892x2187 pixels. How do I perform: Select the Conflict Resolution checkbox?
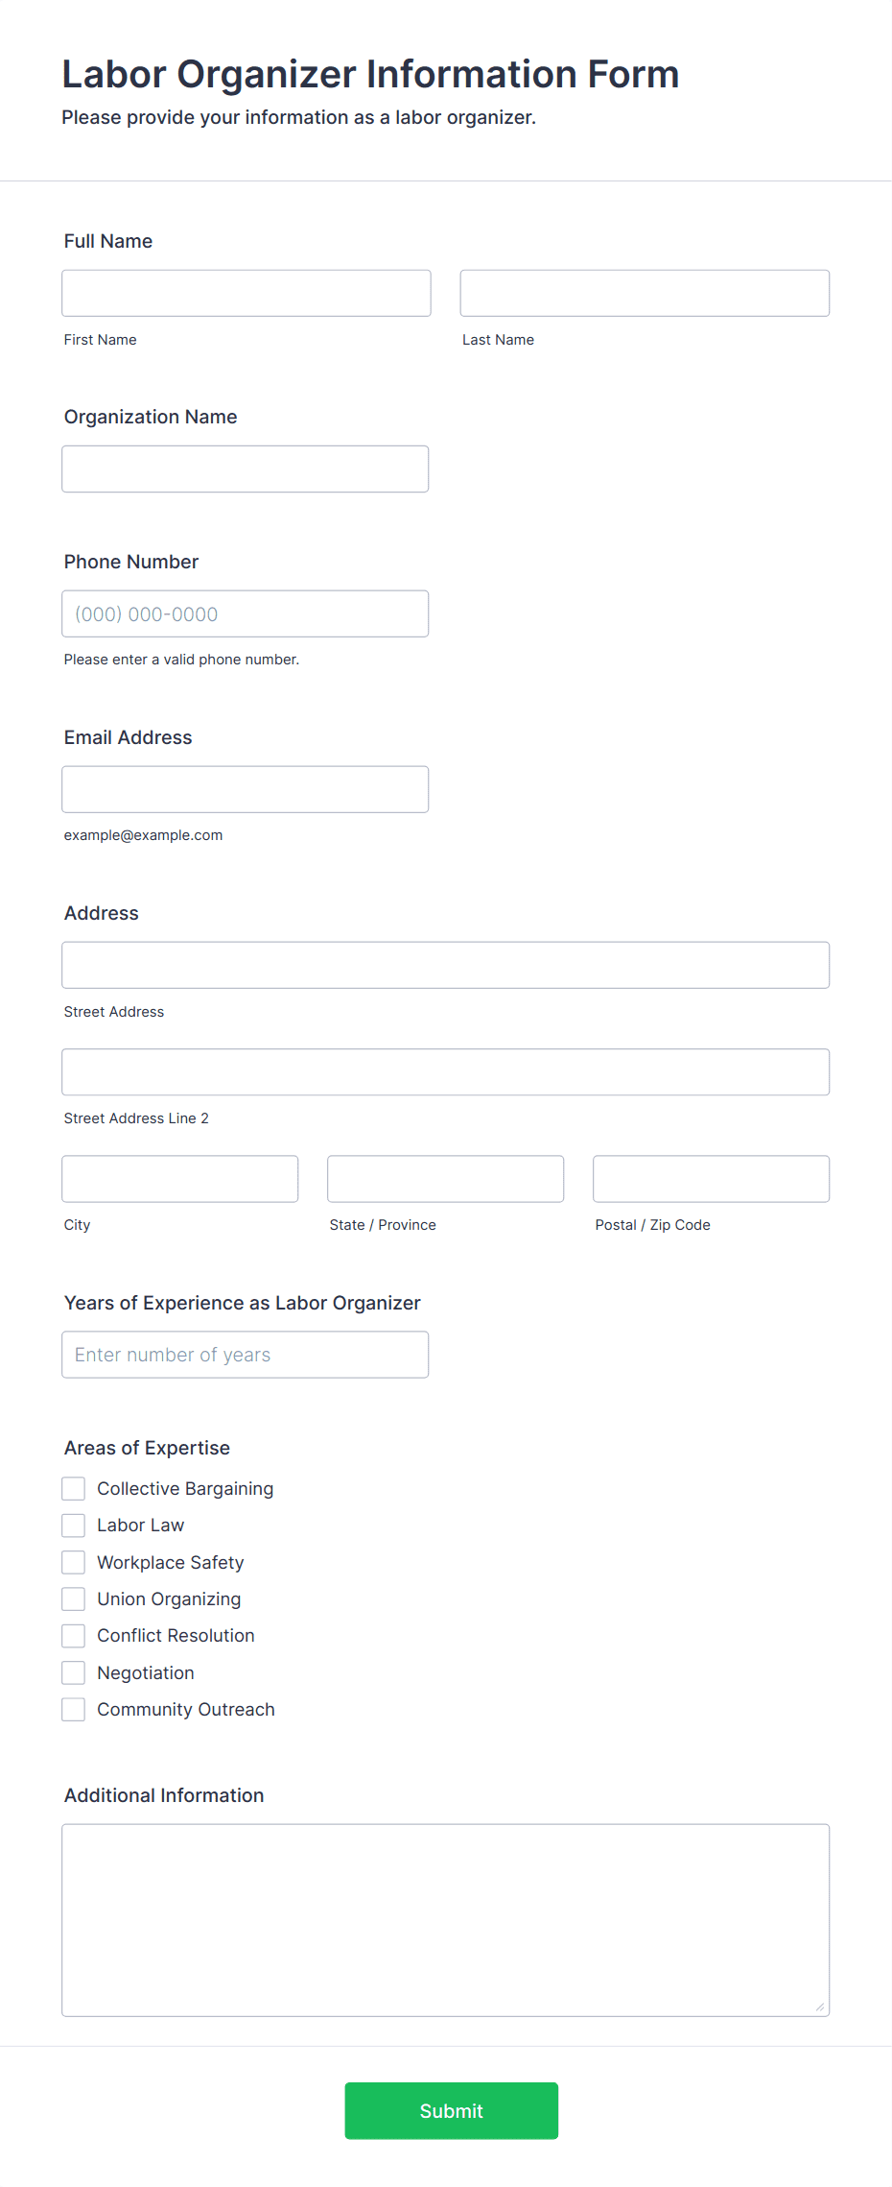(x=74, y=1636)
